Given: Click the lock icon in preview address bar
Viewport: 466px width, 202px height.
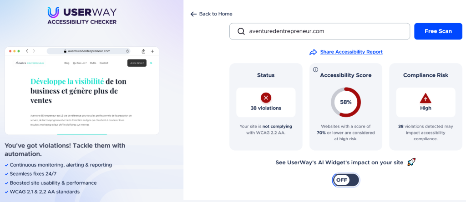Looking at the screenshot, I should [x=65, y=51].
